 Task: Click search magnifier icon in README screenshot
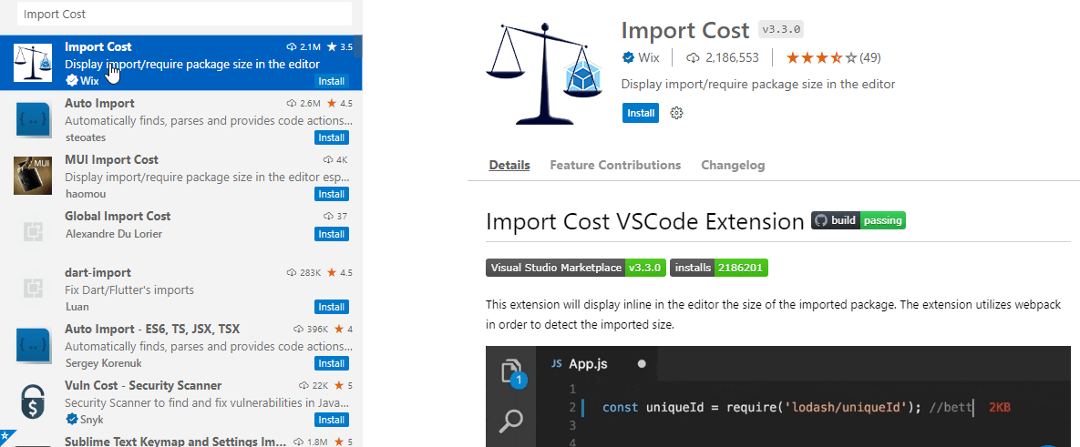(511, 420)
